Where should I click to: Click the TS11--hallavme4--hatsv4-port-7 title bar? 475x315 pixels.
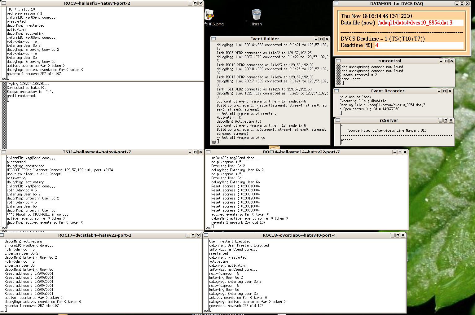97,152
